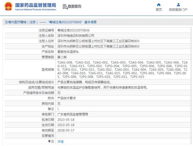193x146 pixels.
Task: Click the 结构及组成/主要组成成分 label
Action: tap(37, 82)
